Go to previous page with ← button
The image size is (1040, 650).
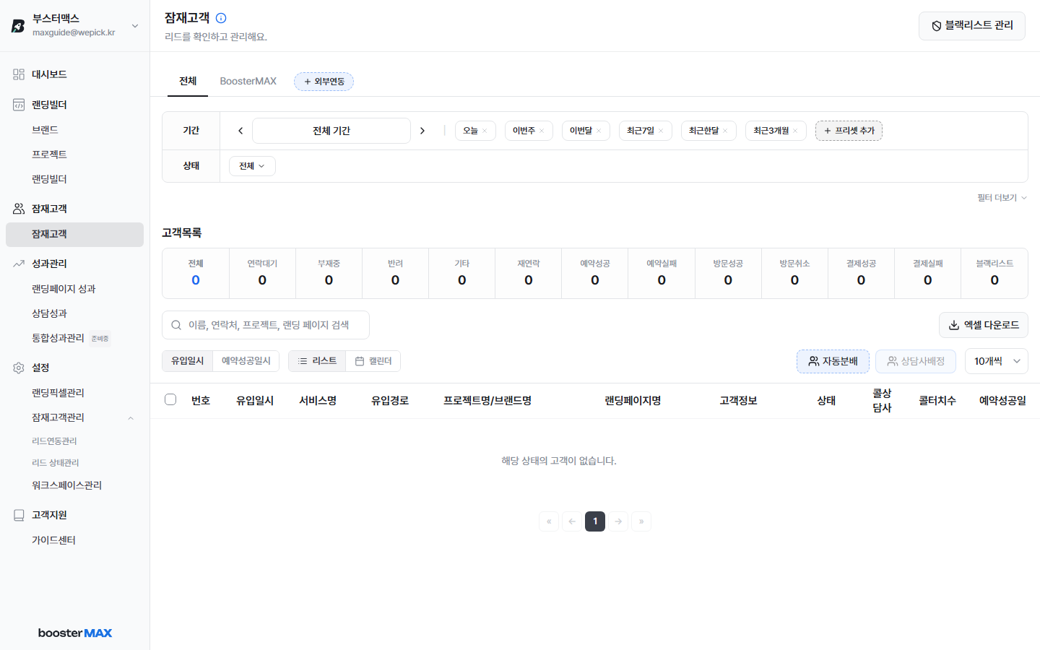coord(572,521)
